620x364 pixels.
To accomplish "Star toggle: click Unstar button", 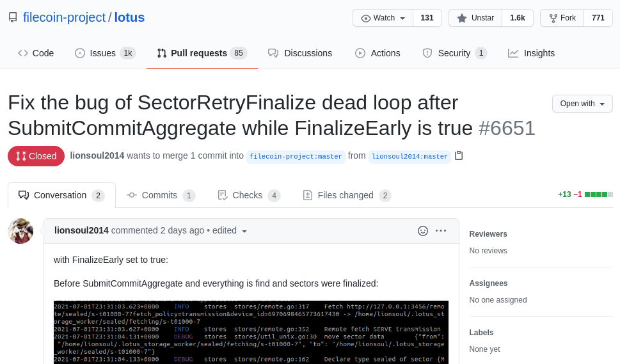I will pos(475,18).
